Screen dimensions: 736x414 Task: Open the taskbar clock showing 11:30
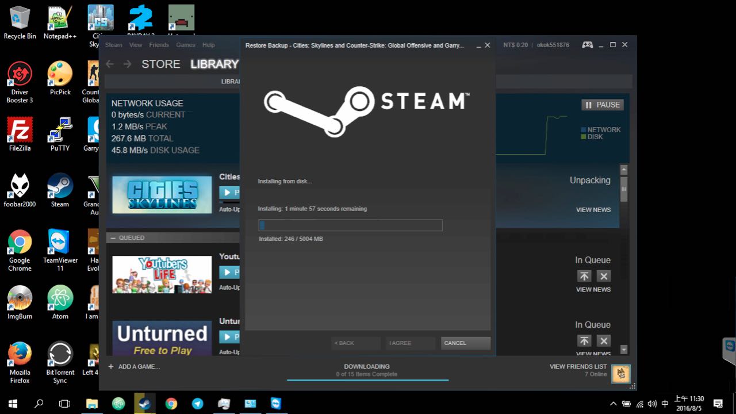pyautogui.click(x=689, y=404)
